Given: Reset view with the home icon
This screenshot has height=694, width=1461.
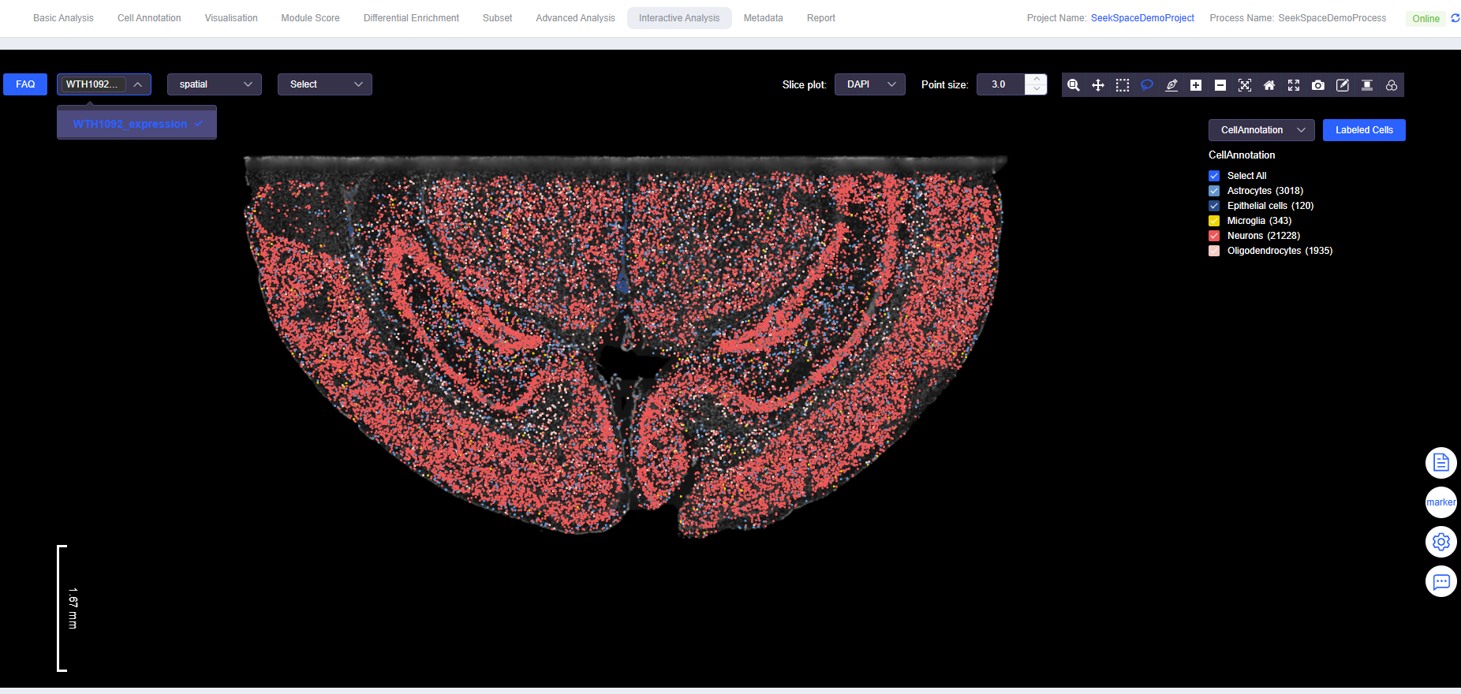Looking at the screenshot, I should pyautogui.click(x=1269, y=85).
